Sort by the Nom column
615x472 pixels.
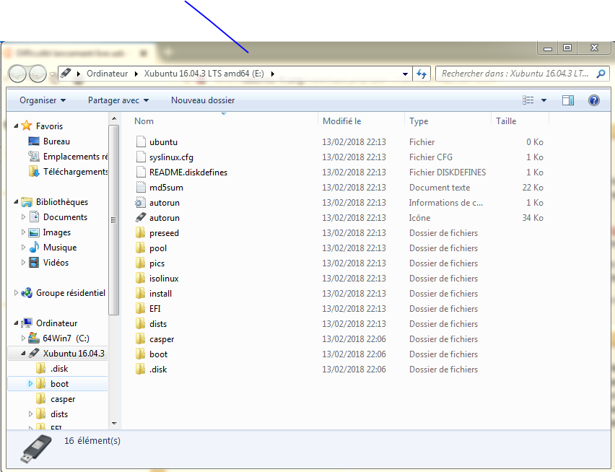[144, 121]
